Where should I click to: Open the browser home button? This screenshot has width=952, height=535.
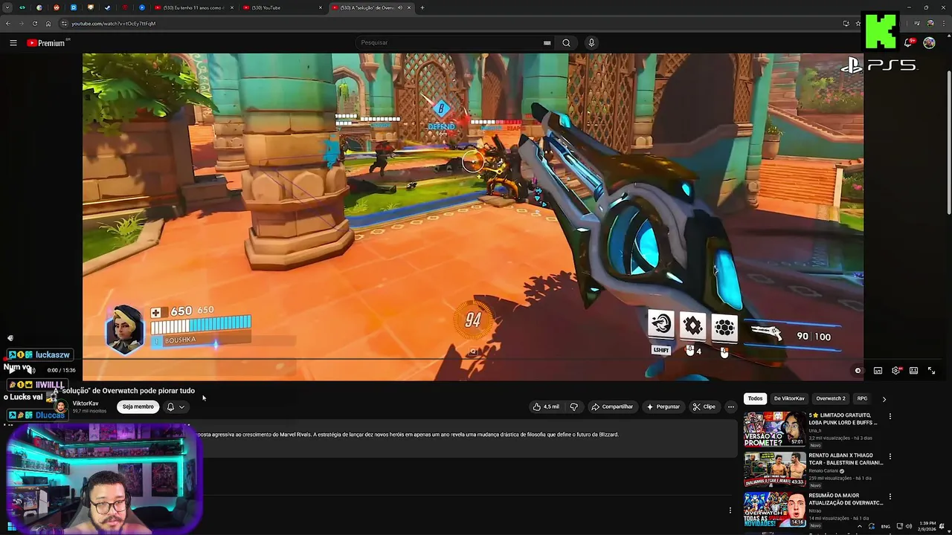click(x=48, y=24)
